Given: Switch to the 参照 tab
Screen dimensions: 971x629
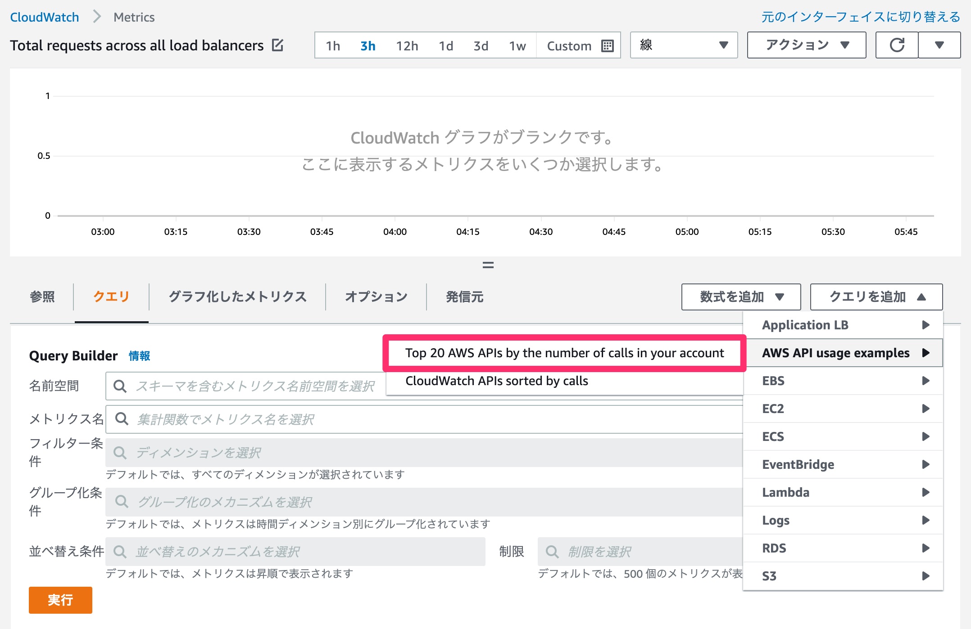Looking at the screenshot, I should 42,297.
